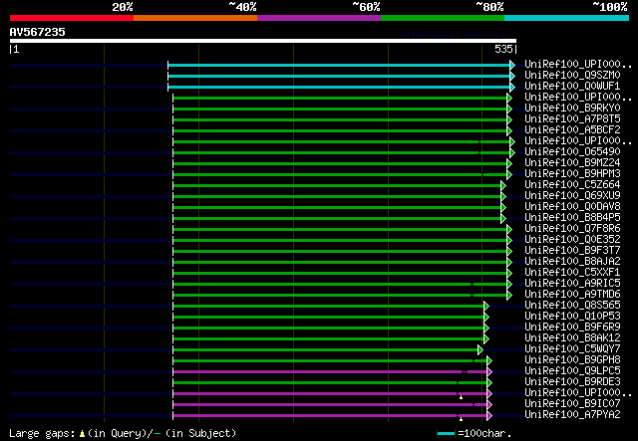Click the =100char. scale legend
The image size is (638, 441).
pyautogui.click(x=475, y=433)
